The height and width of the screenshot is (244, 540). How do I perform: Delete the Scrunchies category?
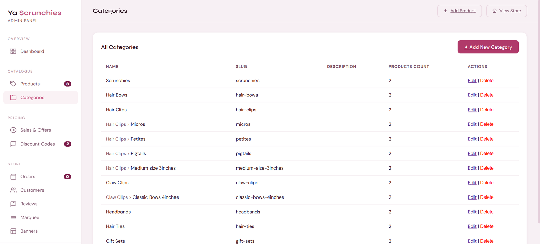487,81
